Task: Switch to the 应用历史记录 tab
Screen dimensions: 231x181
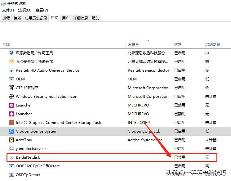Action: (x=36, y=18)
